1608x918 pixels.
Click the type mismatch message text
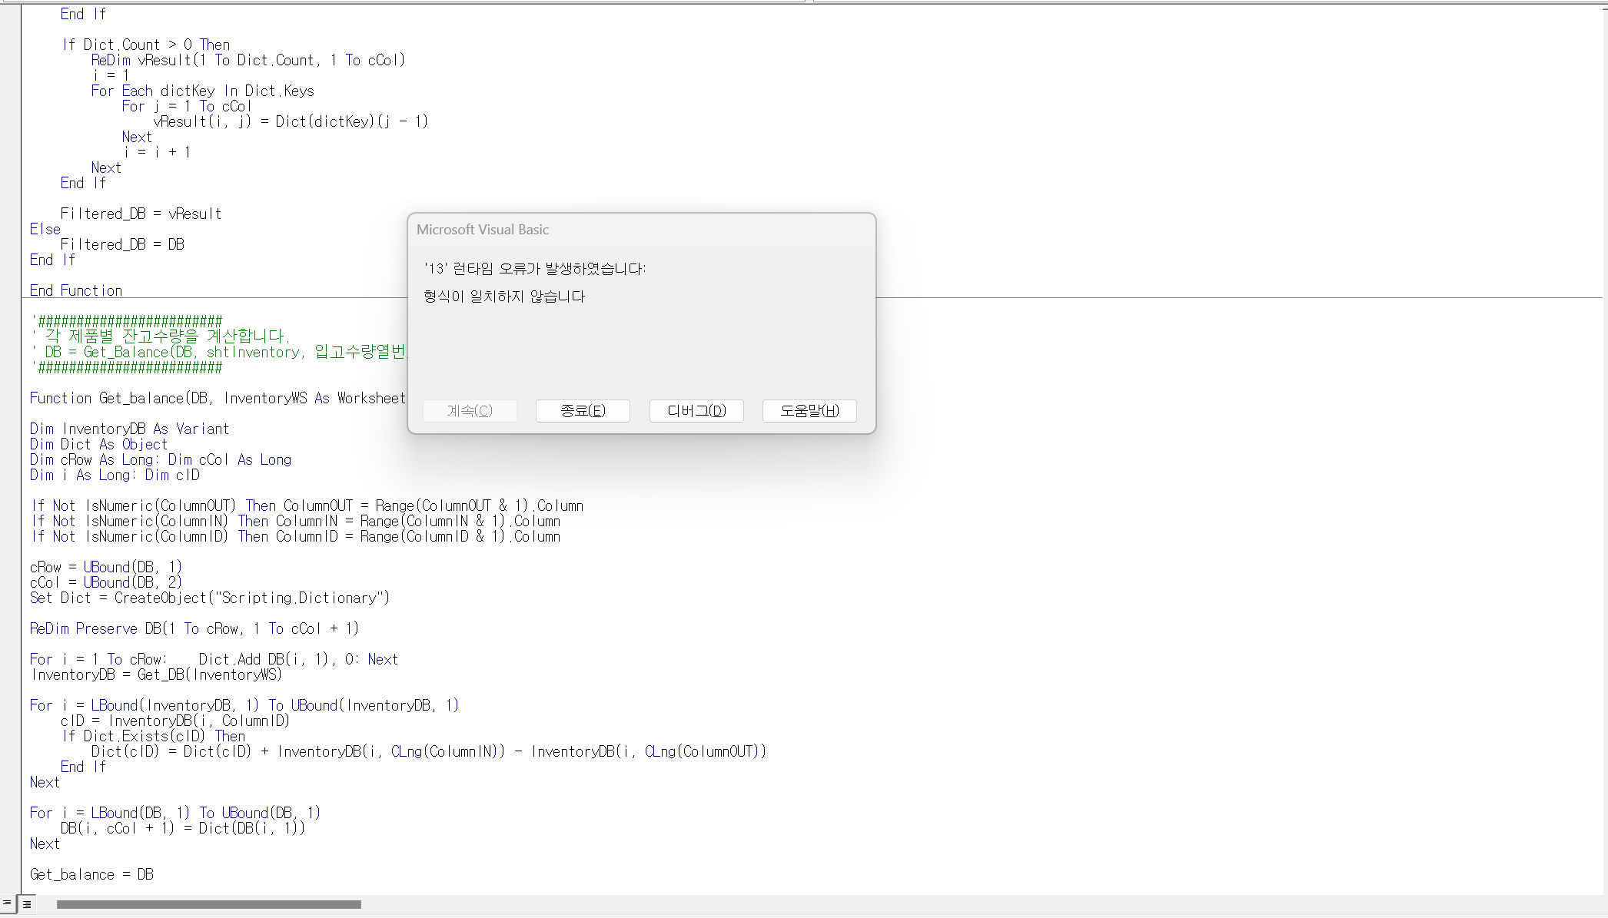pyautogui.click(x=504, y=297)
